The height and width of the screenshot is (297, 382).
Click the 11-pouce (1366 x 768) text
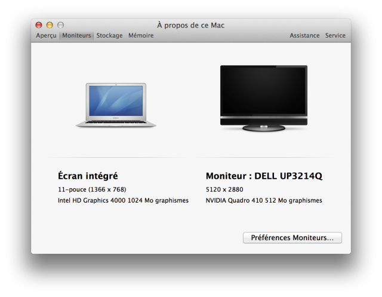click(x=92, y=189)
